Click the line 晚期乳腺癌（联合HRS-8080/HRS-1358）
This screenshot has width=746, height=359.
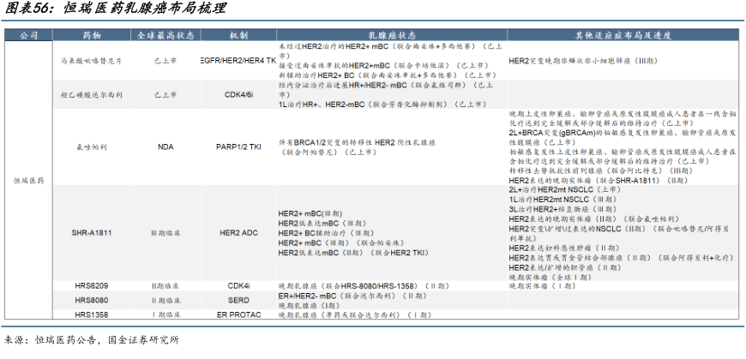[x=364, y=286]
